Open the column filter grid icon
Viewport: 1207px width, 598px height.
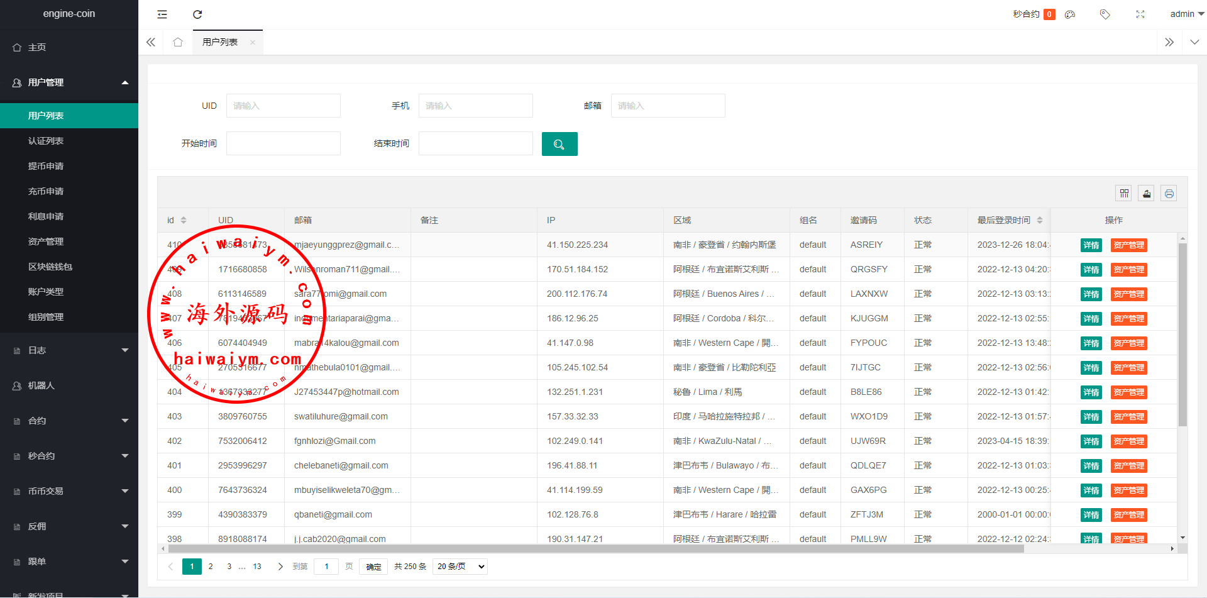(1124, 194)
